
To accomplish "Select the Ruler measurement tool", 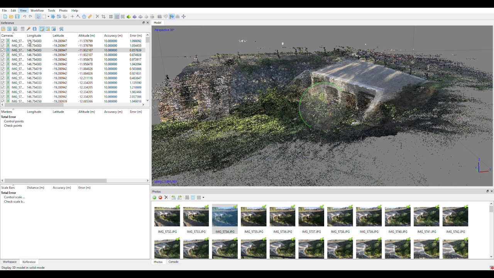I will pyautogui.click(x=90, y=17).
